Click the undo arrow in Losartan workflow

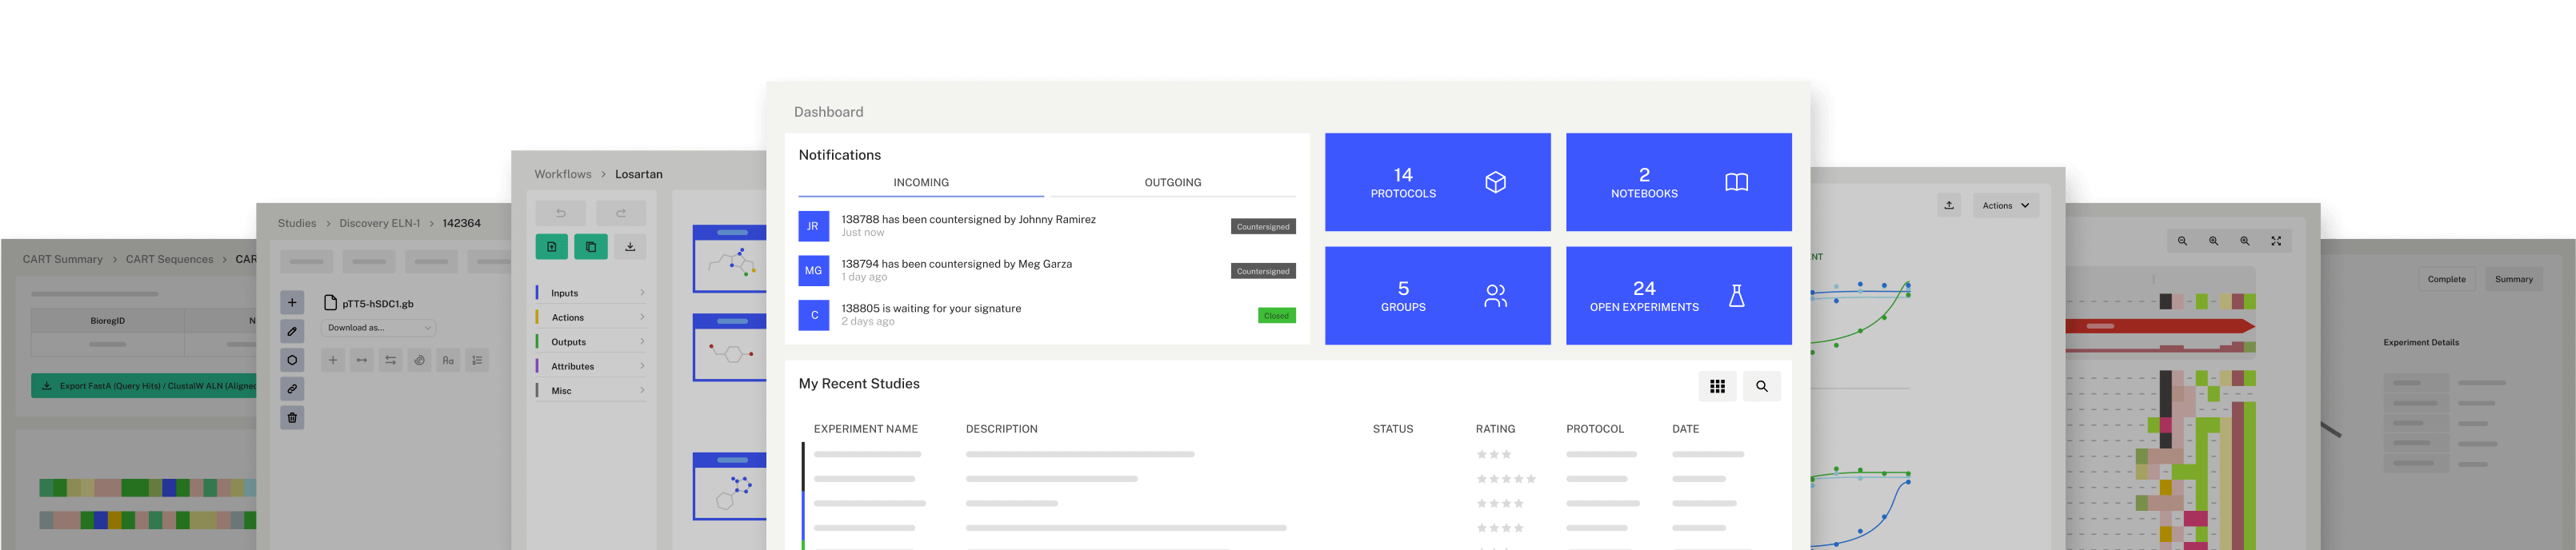pyautogui.click(x=561, y=213)
